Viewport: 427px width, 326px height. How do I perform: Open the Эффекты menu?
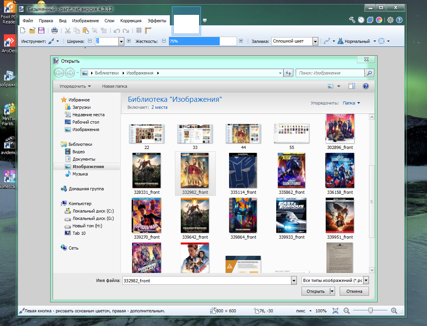[157, 21]
